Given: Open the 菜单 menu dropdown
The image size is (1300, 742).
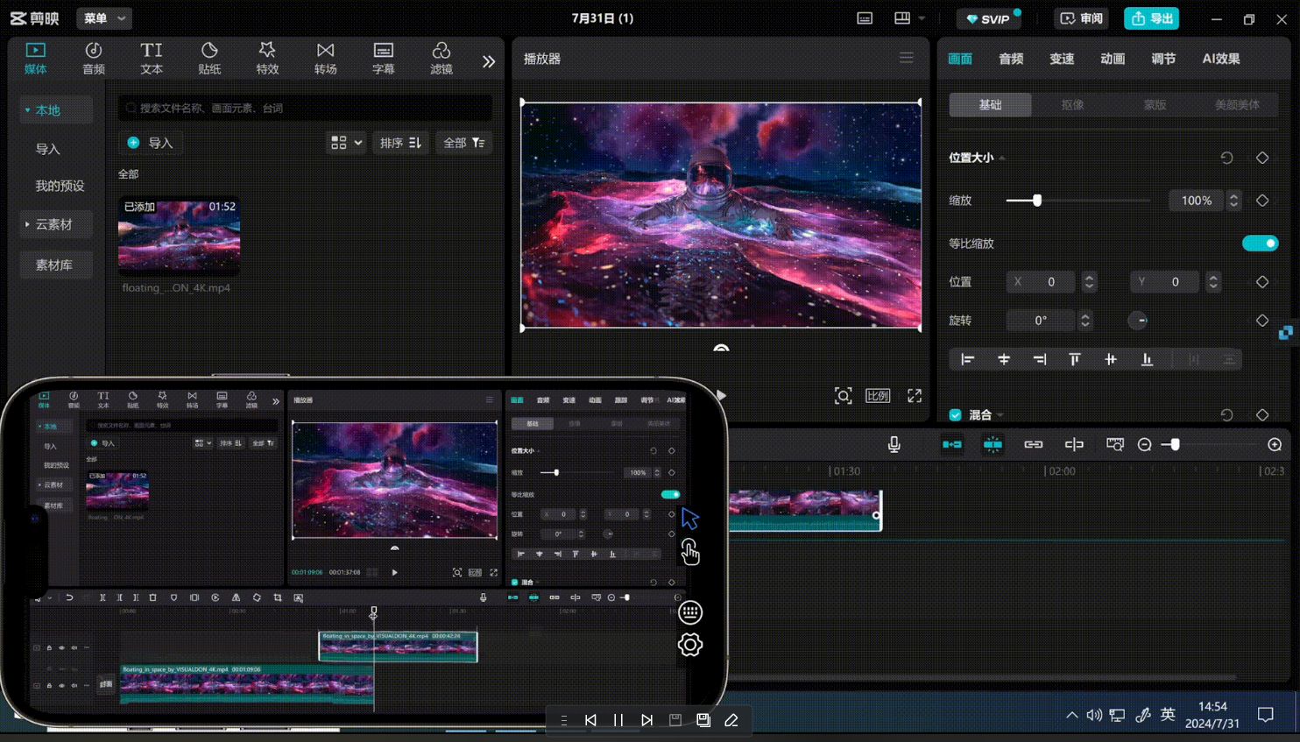Looking at the screenshot, I should 105,18.
